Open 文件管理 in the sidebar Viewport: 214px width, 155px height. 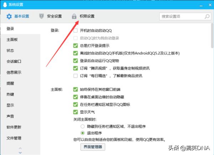click(20, 138)
